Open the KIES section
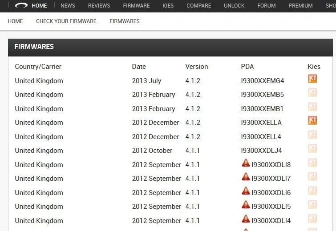 [168, 6]
